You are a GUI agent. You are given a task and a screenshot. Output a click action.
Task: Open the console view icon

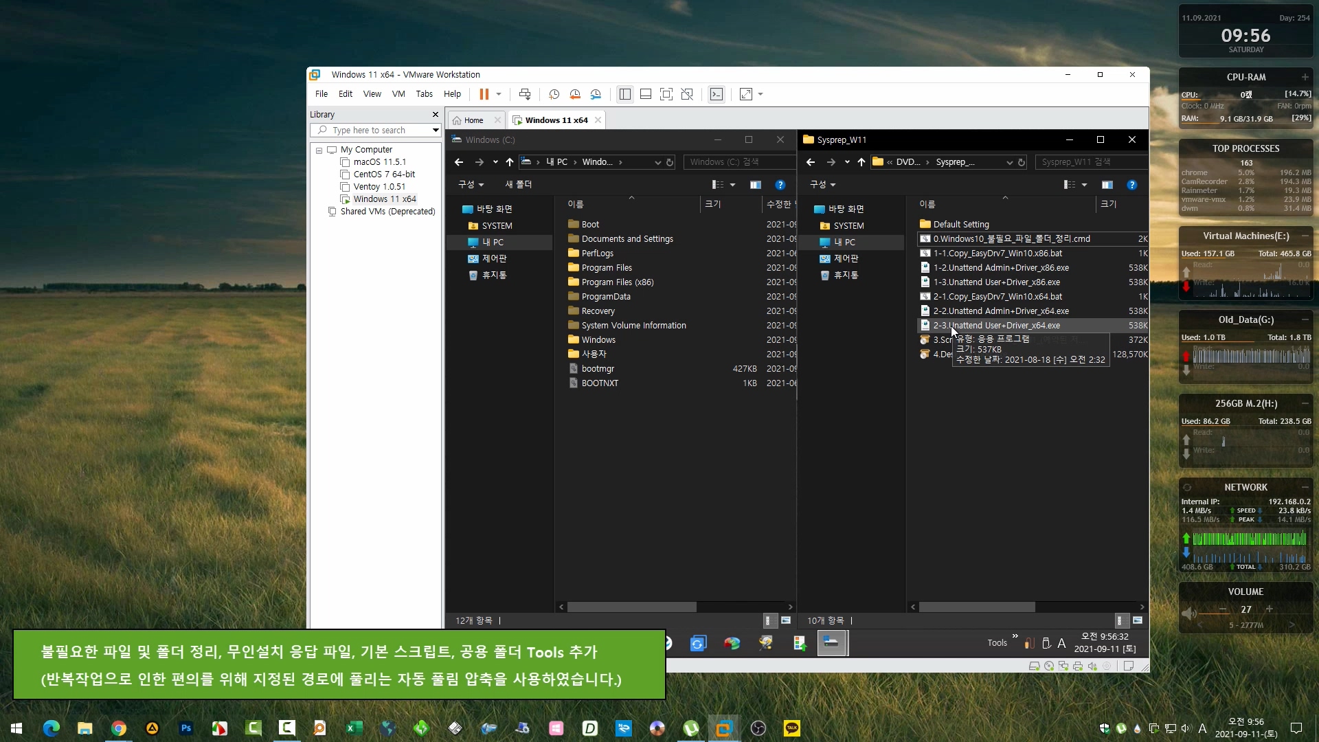click(717, 94)
